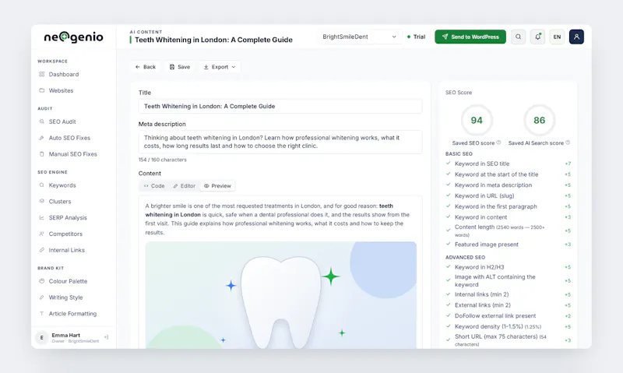The height and width of the screenshot is (373, 623).
Task: Open Dashboard from the sidebar
Action: (64, 74)
